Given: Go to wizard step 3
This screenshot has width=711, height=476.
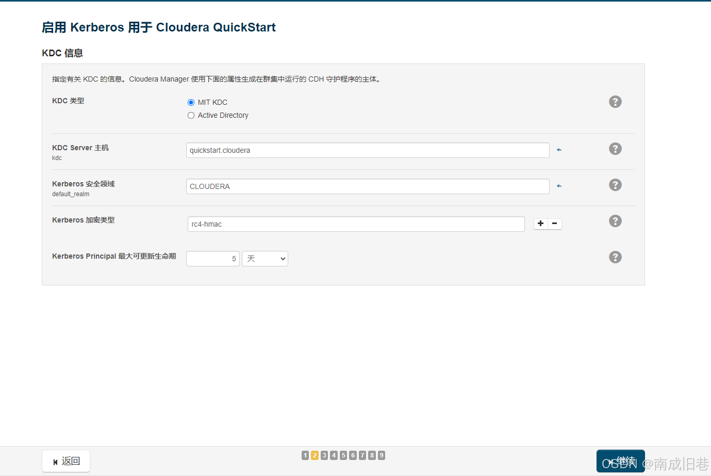Looking at the screenshot, I should coord(324,455).
